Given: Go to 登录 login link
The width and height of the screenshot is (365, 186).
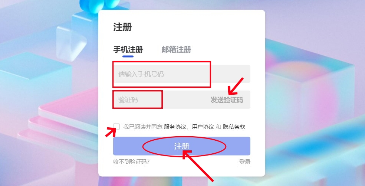Looking at the screenshot, I should pos(245,162).
